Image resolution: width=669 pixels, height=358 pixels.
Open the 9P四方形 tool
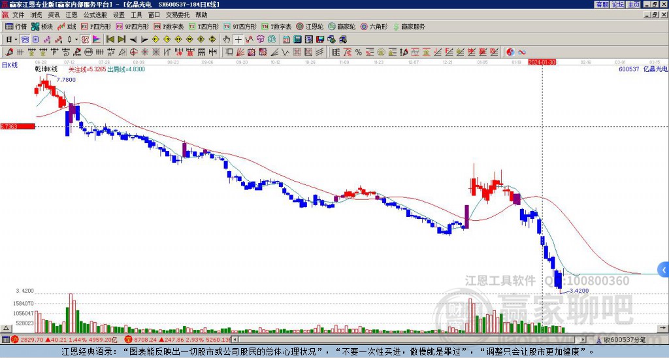[x=133, y=26]
